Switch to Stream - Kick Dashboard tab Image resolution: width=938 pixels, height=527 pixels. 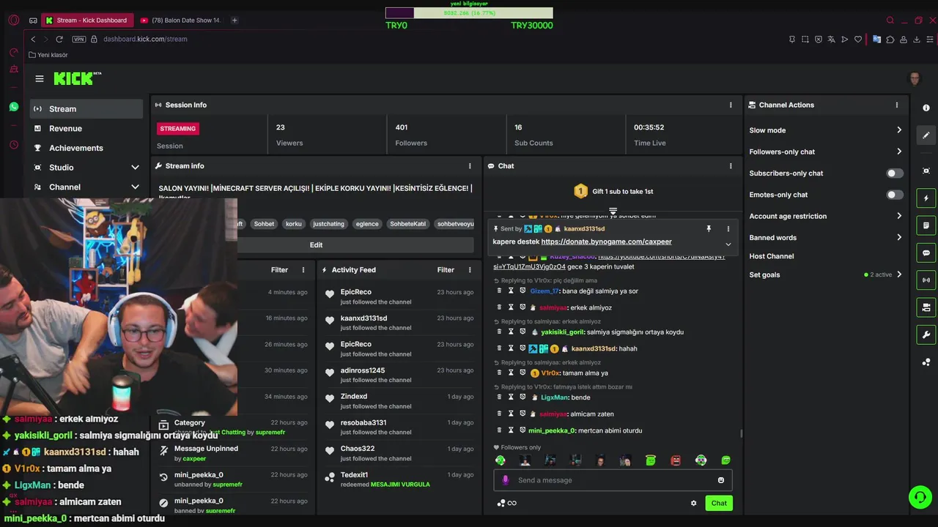(x=86, y=20)
